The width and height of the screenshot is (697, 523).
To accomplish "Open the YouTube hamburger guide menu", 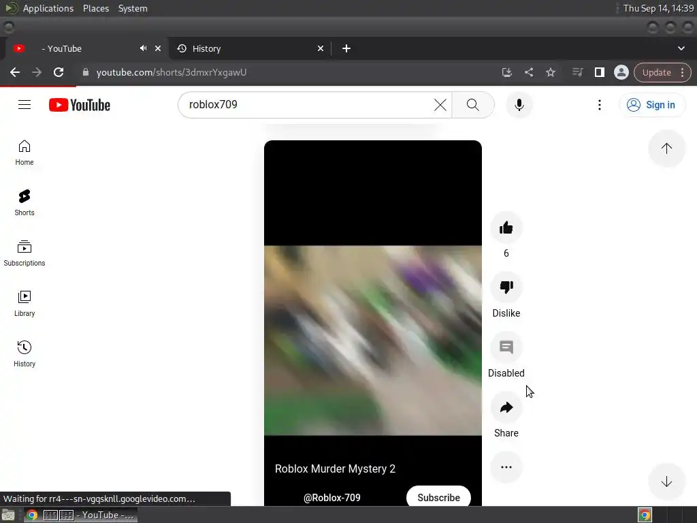I will (25, 105).
